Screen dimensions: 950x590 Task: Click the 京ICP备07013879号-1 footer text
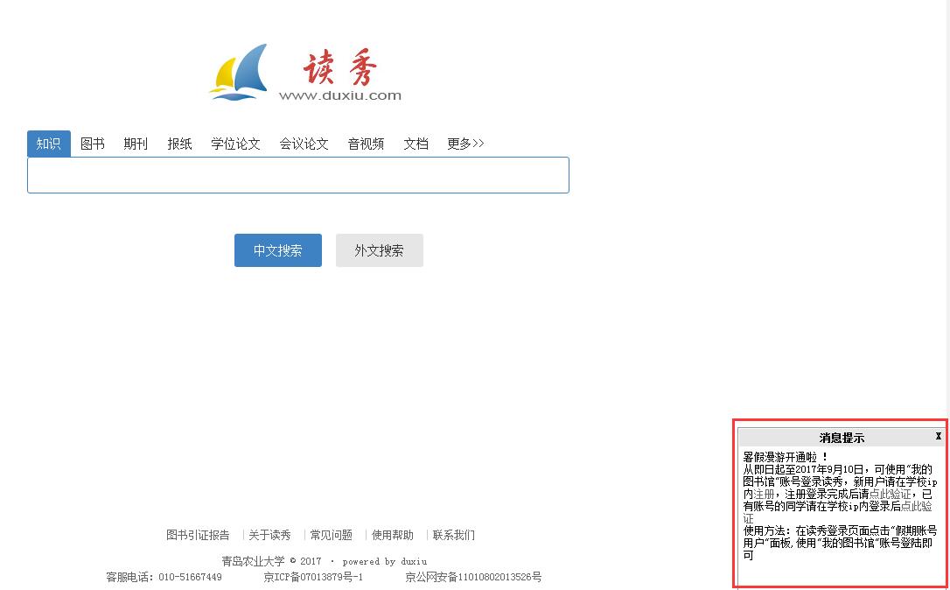pyautogui.click(x=313, y=577)
